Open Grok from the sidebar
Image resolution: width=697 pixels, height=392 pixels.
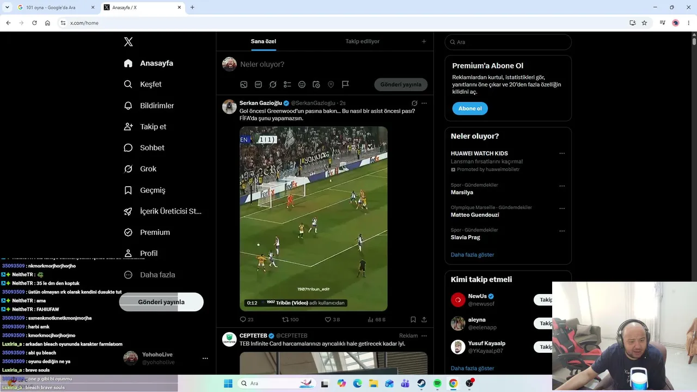(x=140, y=169)
